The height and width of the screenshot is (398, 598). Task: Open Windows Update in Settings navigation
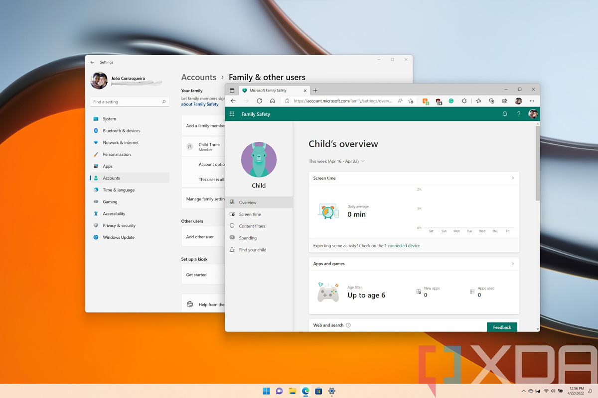point(130,237)
